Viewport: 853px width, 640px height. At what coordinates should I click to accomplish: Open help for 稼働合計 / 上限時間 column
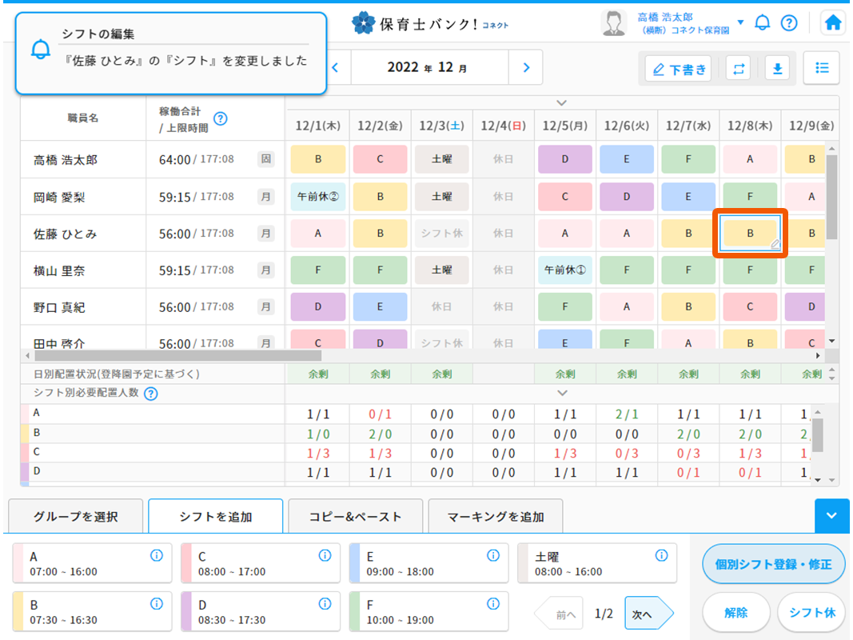(221, 118)
